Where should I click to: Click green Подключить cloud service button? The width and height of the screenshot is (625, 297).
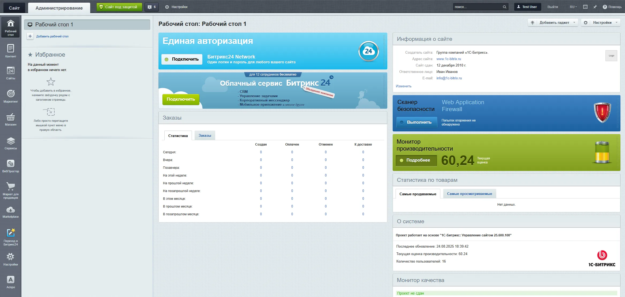pos(181,99)
